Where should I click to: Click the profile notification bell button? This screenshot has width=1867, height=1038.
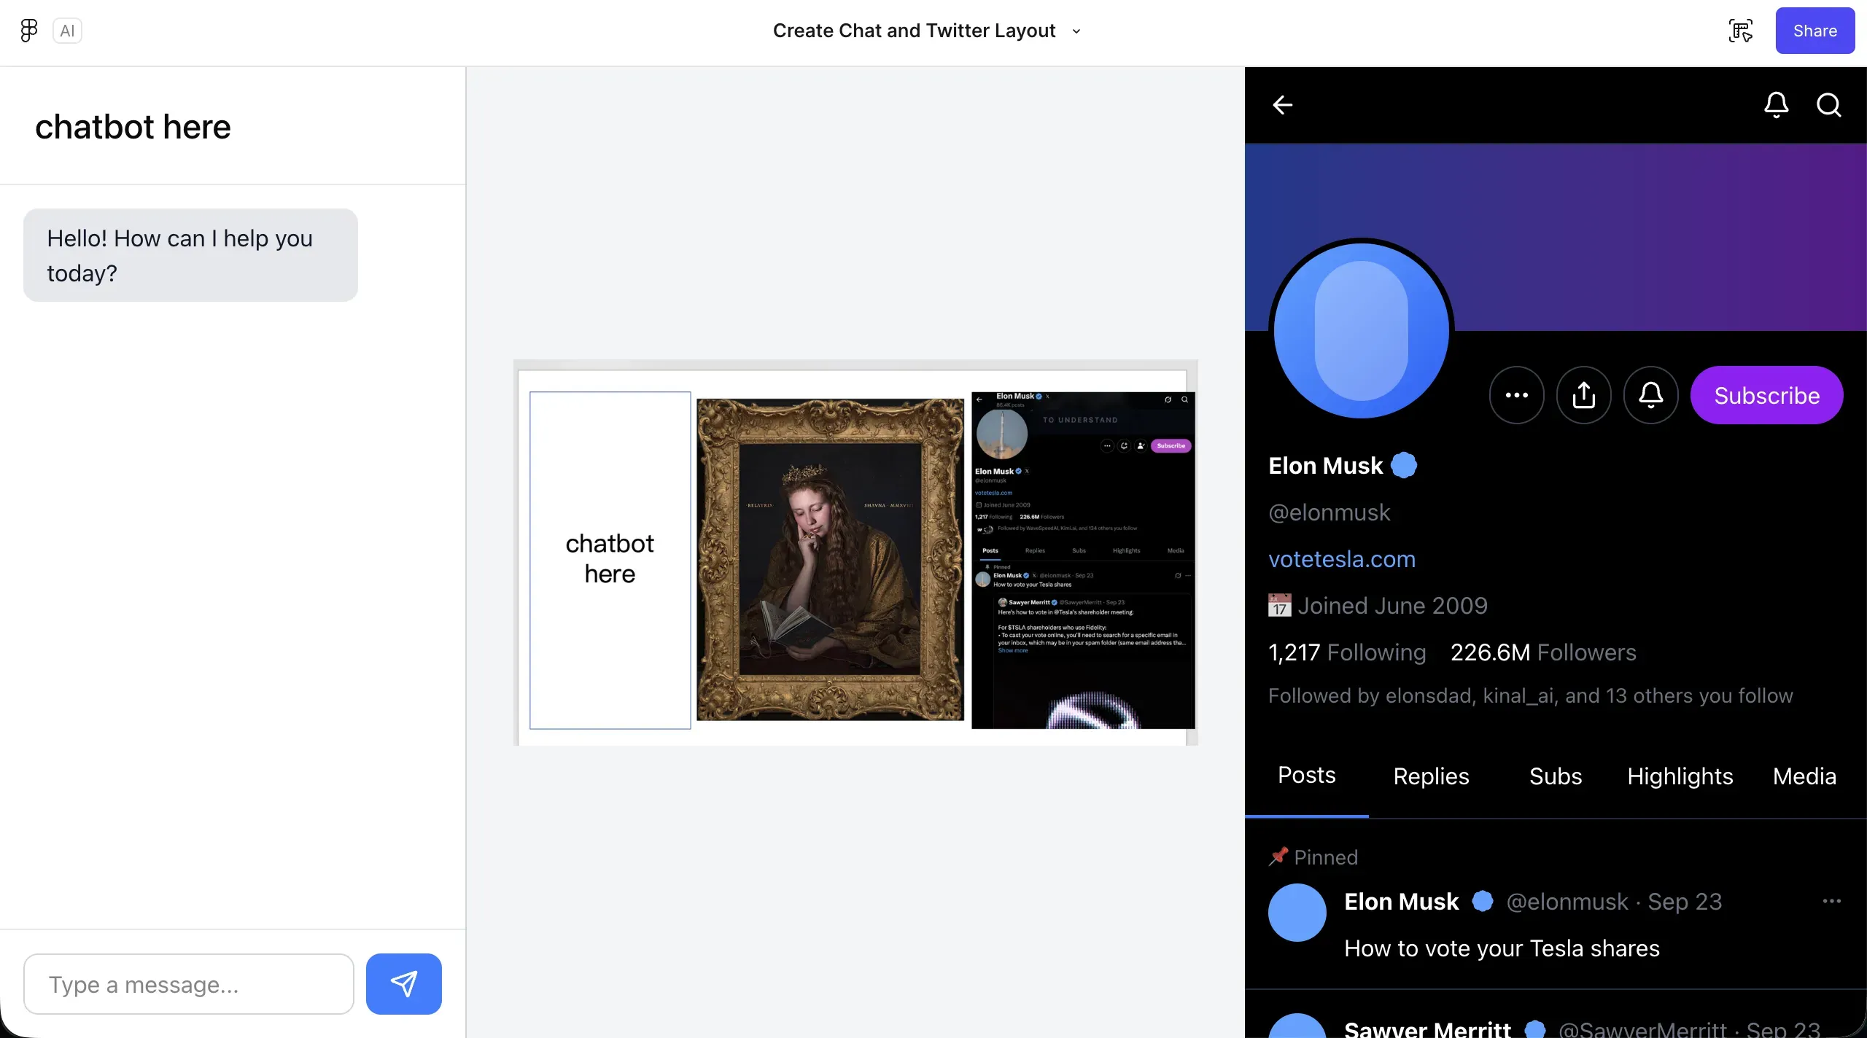click(x=1651, y=395)
